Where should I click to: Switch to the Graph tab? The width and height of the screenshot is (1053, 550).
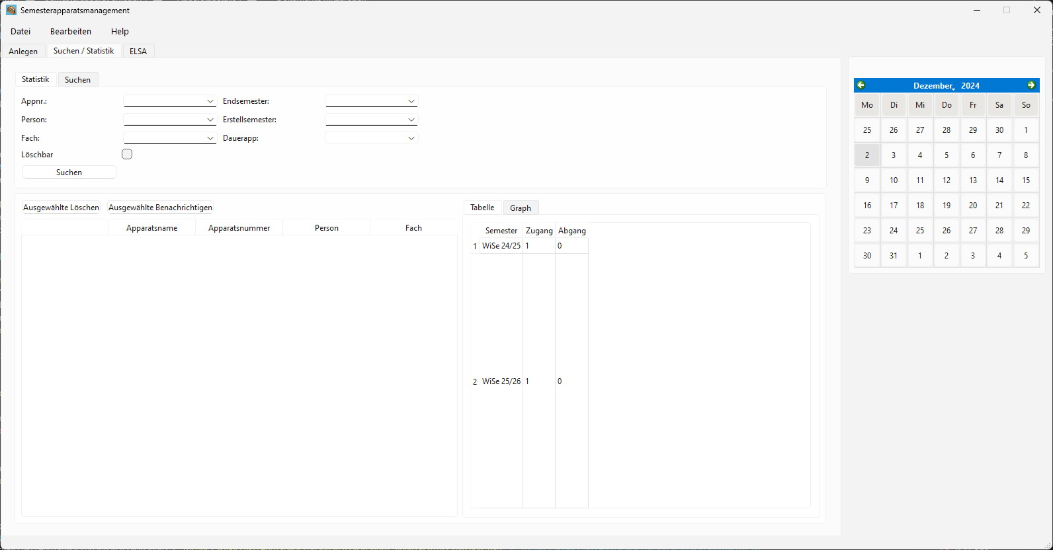pos(521,208)
